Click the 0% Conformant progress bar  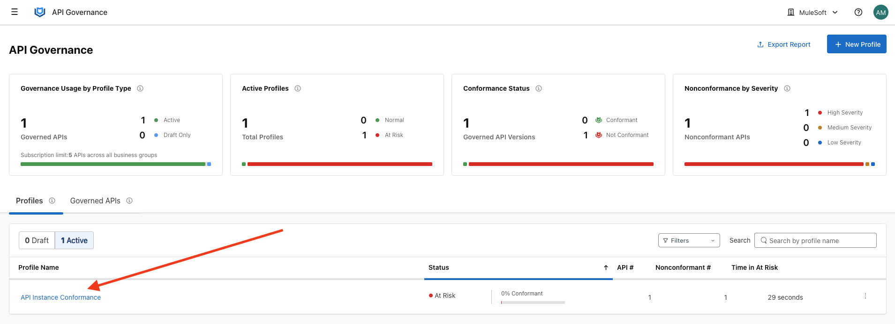pyautogui.click(x=533, y=302)
